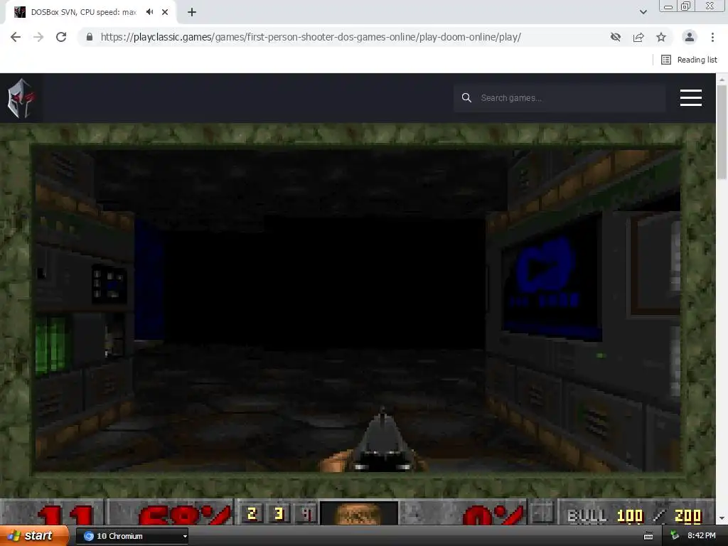
Task: Expand the tab search chevron
Action: 643,12
